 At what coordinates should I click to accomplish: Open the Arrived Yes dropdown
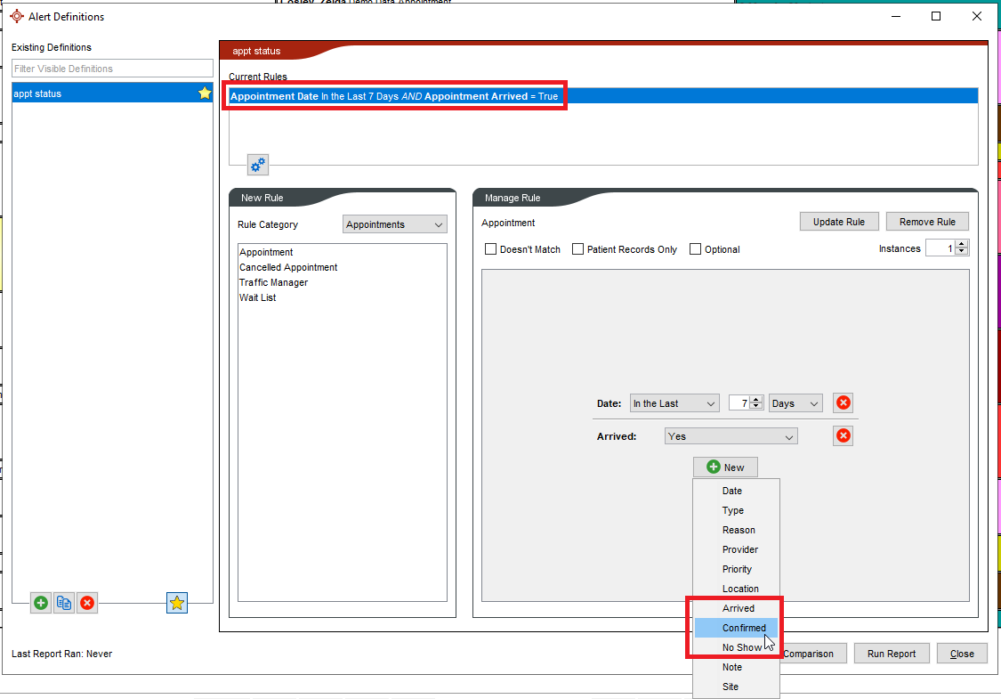[731, 436]
